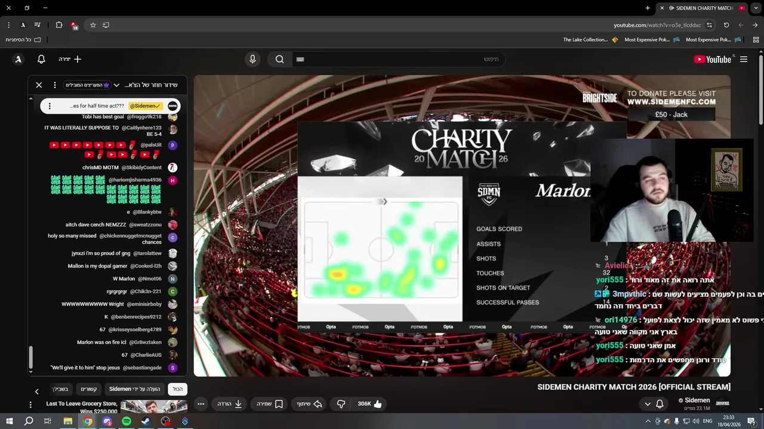
Task: Show hidden system tray icons
Action: [648, 421]
